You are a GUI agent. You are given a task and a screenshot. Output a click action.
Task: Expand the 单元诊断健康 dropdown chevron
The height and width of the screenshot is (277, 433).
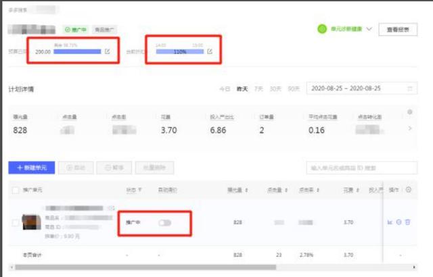pyautogui.click(x=369, y=29)
